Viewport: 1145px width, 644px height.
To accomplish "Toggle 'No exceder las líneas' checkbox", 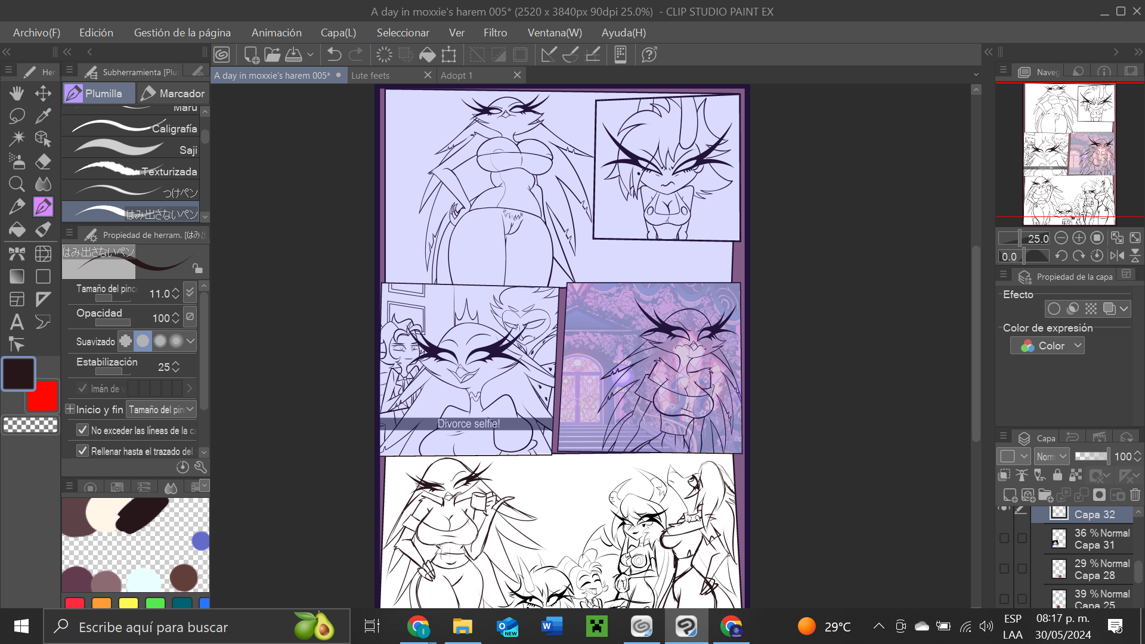I will tap(83, 430).
